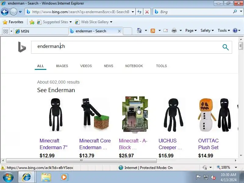
Task: Close the enderman - Search tab
Action: 119,31
